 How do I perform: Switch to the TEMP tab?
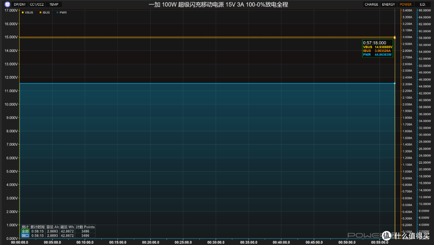click(54, 4)
